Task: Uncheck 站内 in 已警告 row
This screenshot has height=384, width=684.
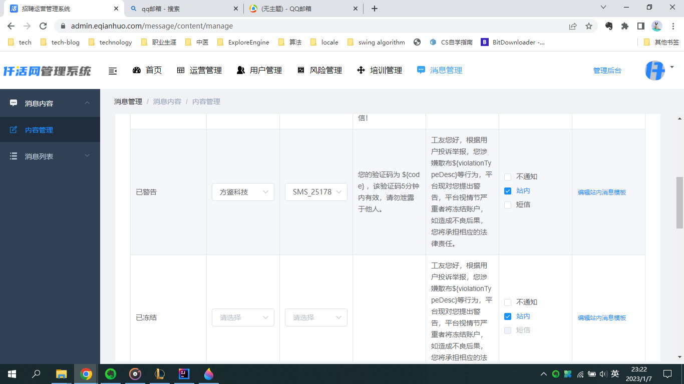Action: [508, 191]
